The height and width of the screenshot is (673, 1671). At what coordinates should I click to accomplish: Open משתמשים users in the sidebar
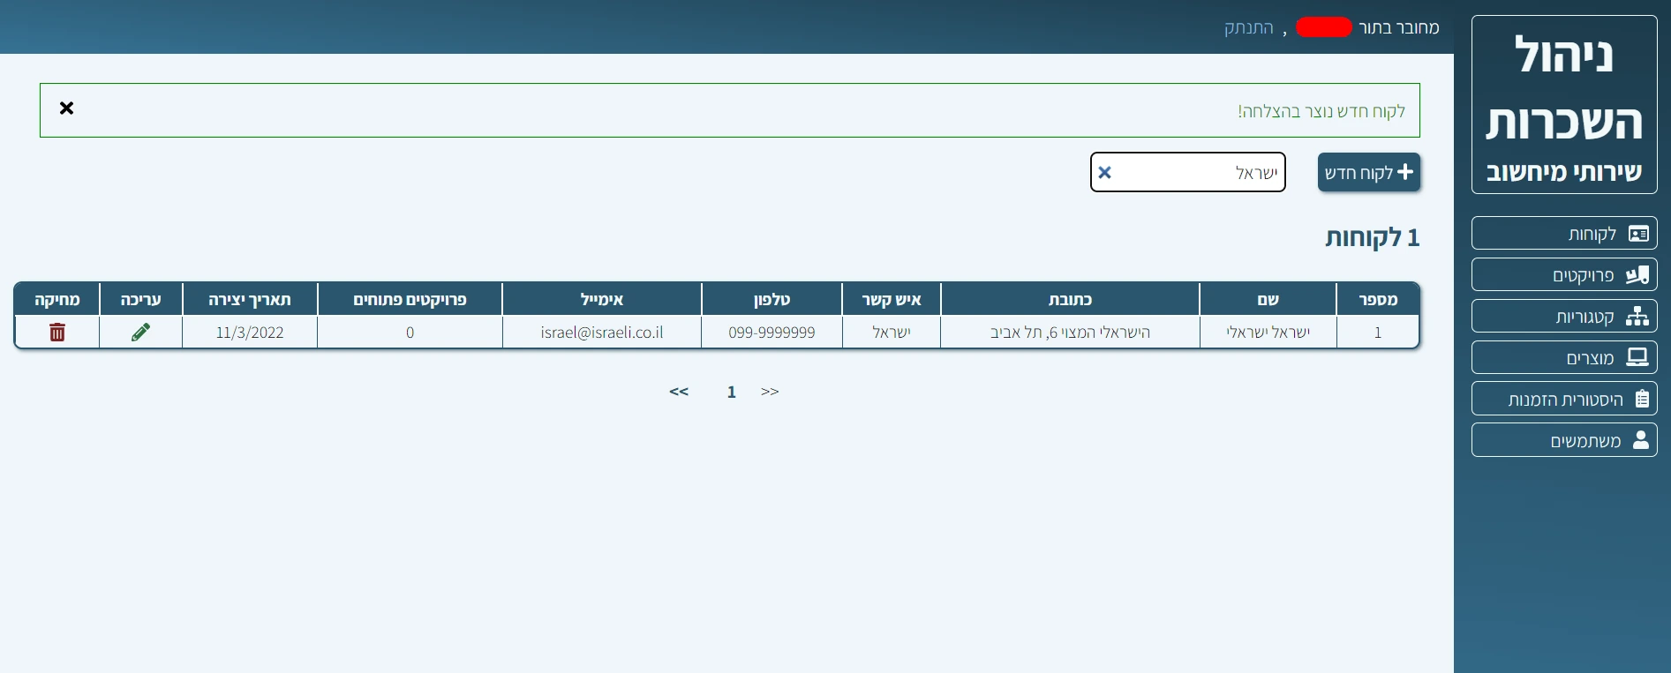click(x=1563, y=441)
